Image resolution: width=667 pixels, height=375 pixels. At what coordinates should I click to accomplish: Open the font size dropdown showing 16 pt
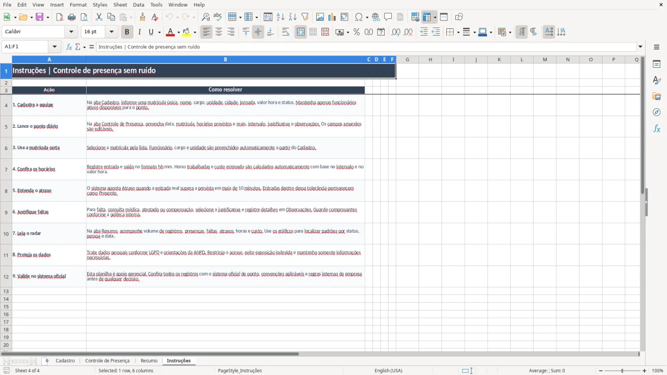pyautogui.click(x=112, y=32)
